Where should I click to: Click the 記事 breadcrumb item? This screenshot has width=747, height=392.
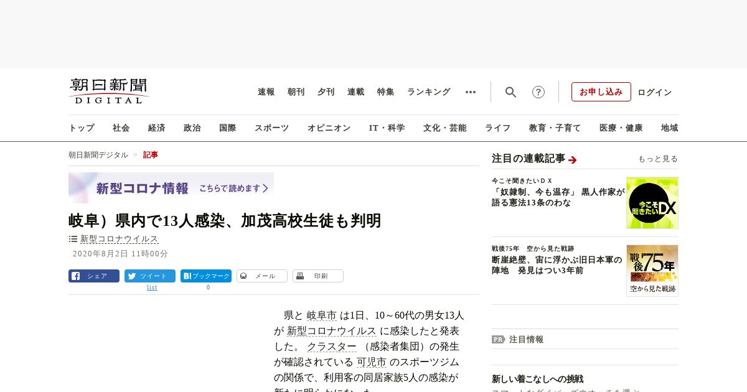point(151,155)
